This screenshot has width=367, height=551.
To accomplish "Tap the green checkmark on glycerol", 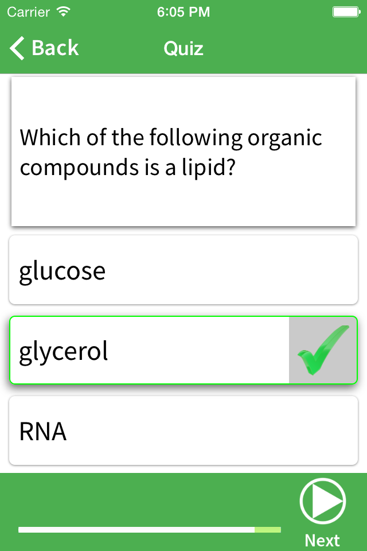I will coord(323,350).
